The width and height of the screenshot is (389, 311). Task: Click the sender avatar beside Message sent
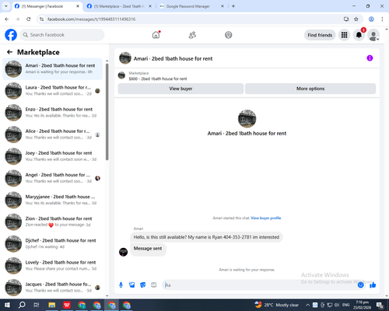123,252
